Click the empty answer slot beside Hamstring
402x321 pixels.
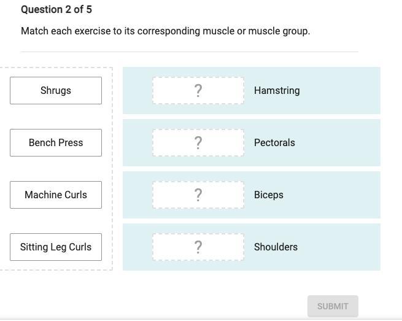tap(198, 90)
